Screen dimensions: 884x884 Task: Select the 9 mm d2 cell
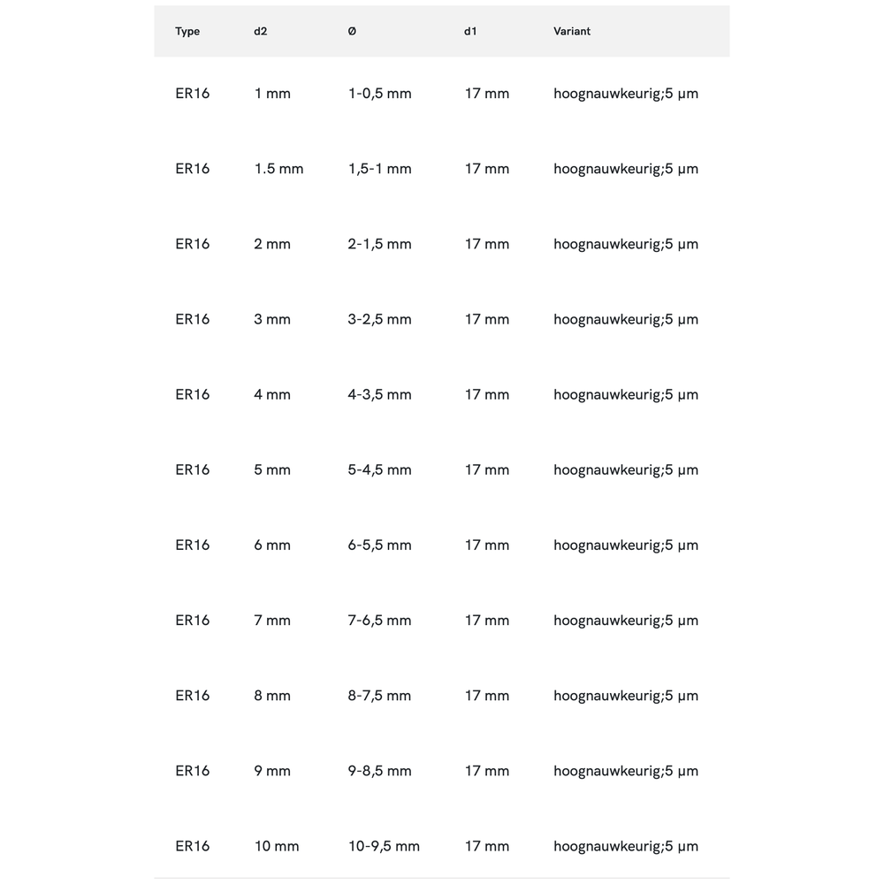tap(272, 771)
